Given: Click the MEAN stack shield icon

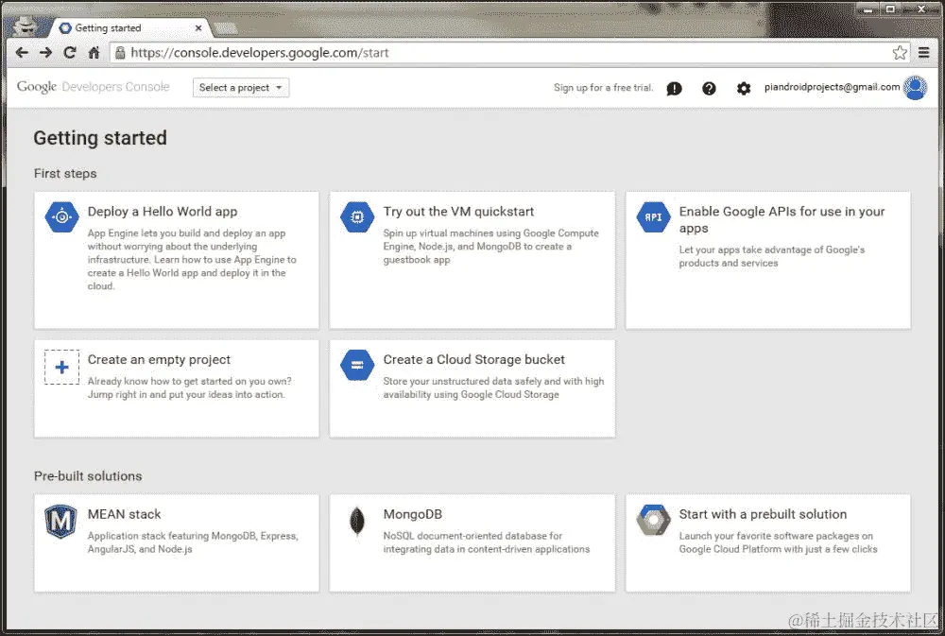Looking at the screenshot, I should [x=60, y=522].
